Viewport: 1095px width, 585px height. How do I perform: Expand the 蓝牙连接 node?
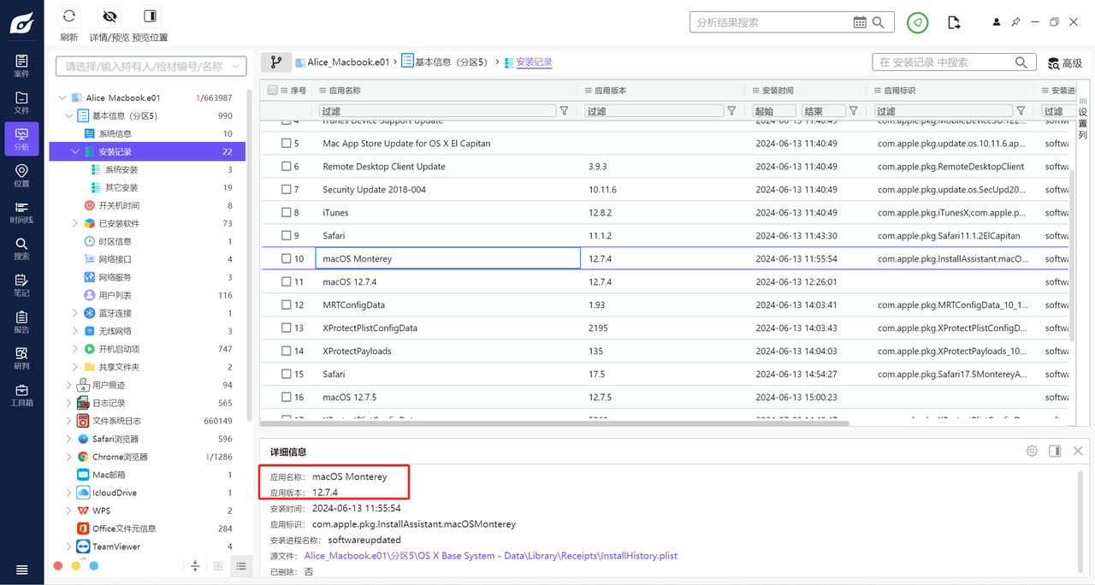click(76, 313)
